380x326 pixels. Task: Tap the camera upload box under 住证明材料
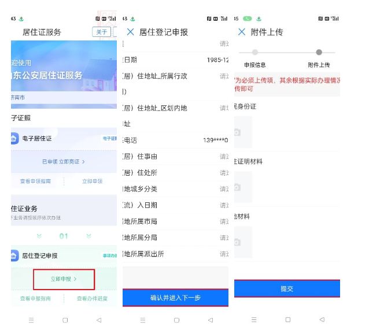coord(243,187)
